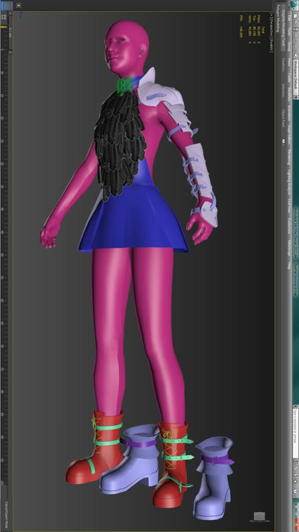
Task: Click the viewport label [+] [Perspective] [Realistic]
Action: tap(272, 32)
